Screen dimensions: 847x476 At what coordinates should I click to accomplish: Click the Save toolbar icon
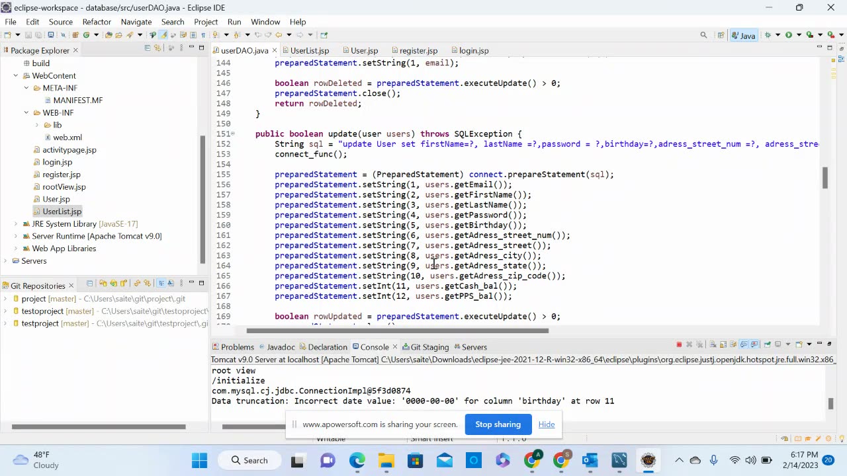(x=28, y=35)
